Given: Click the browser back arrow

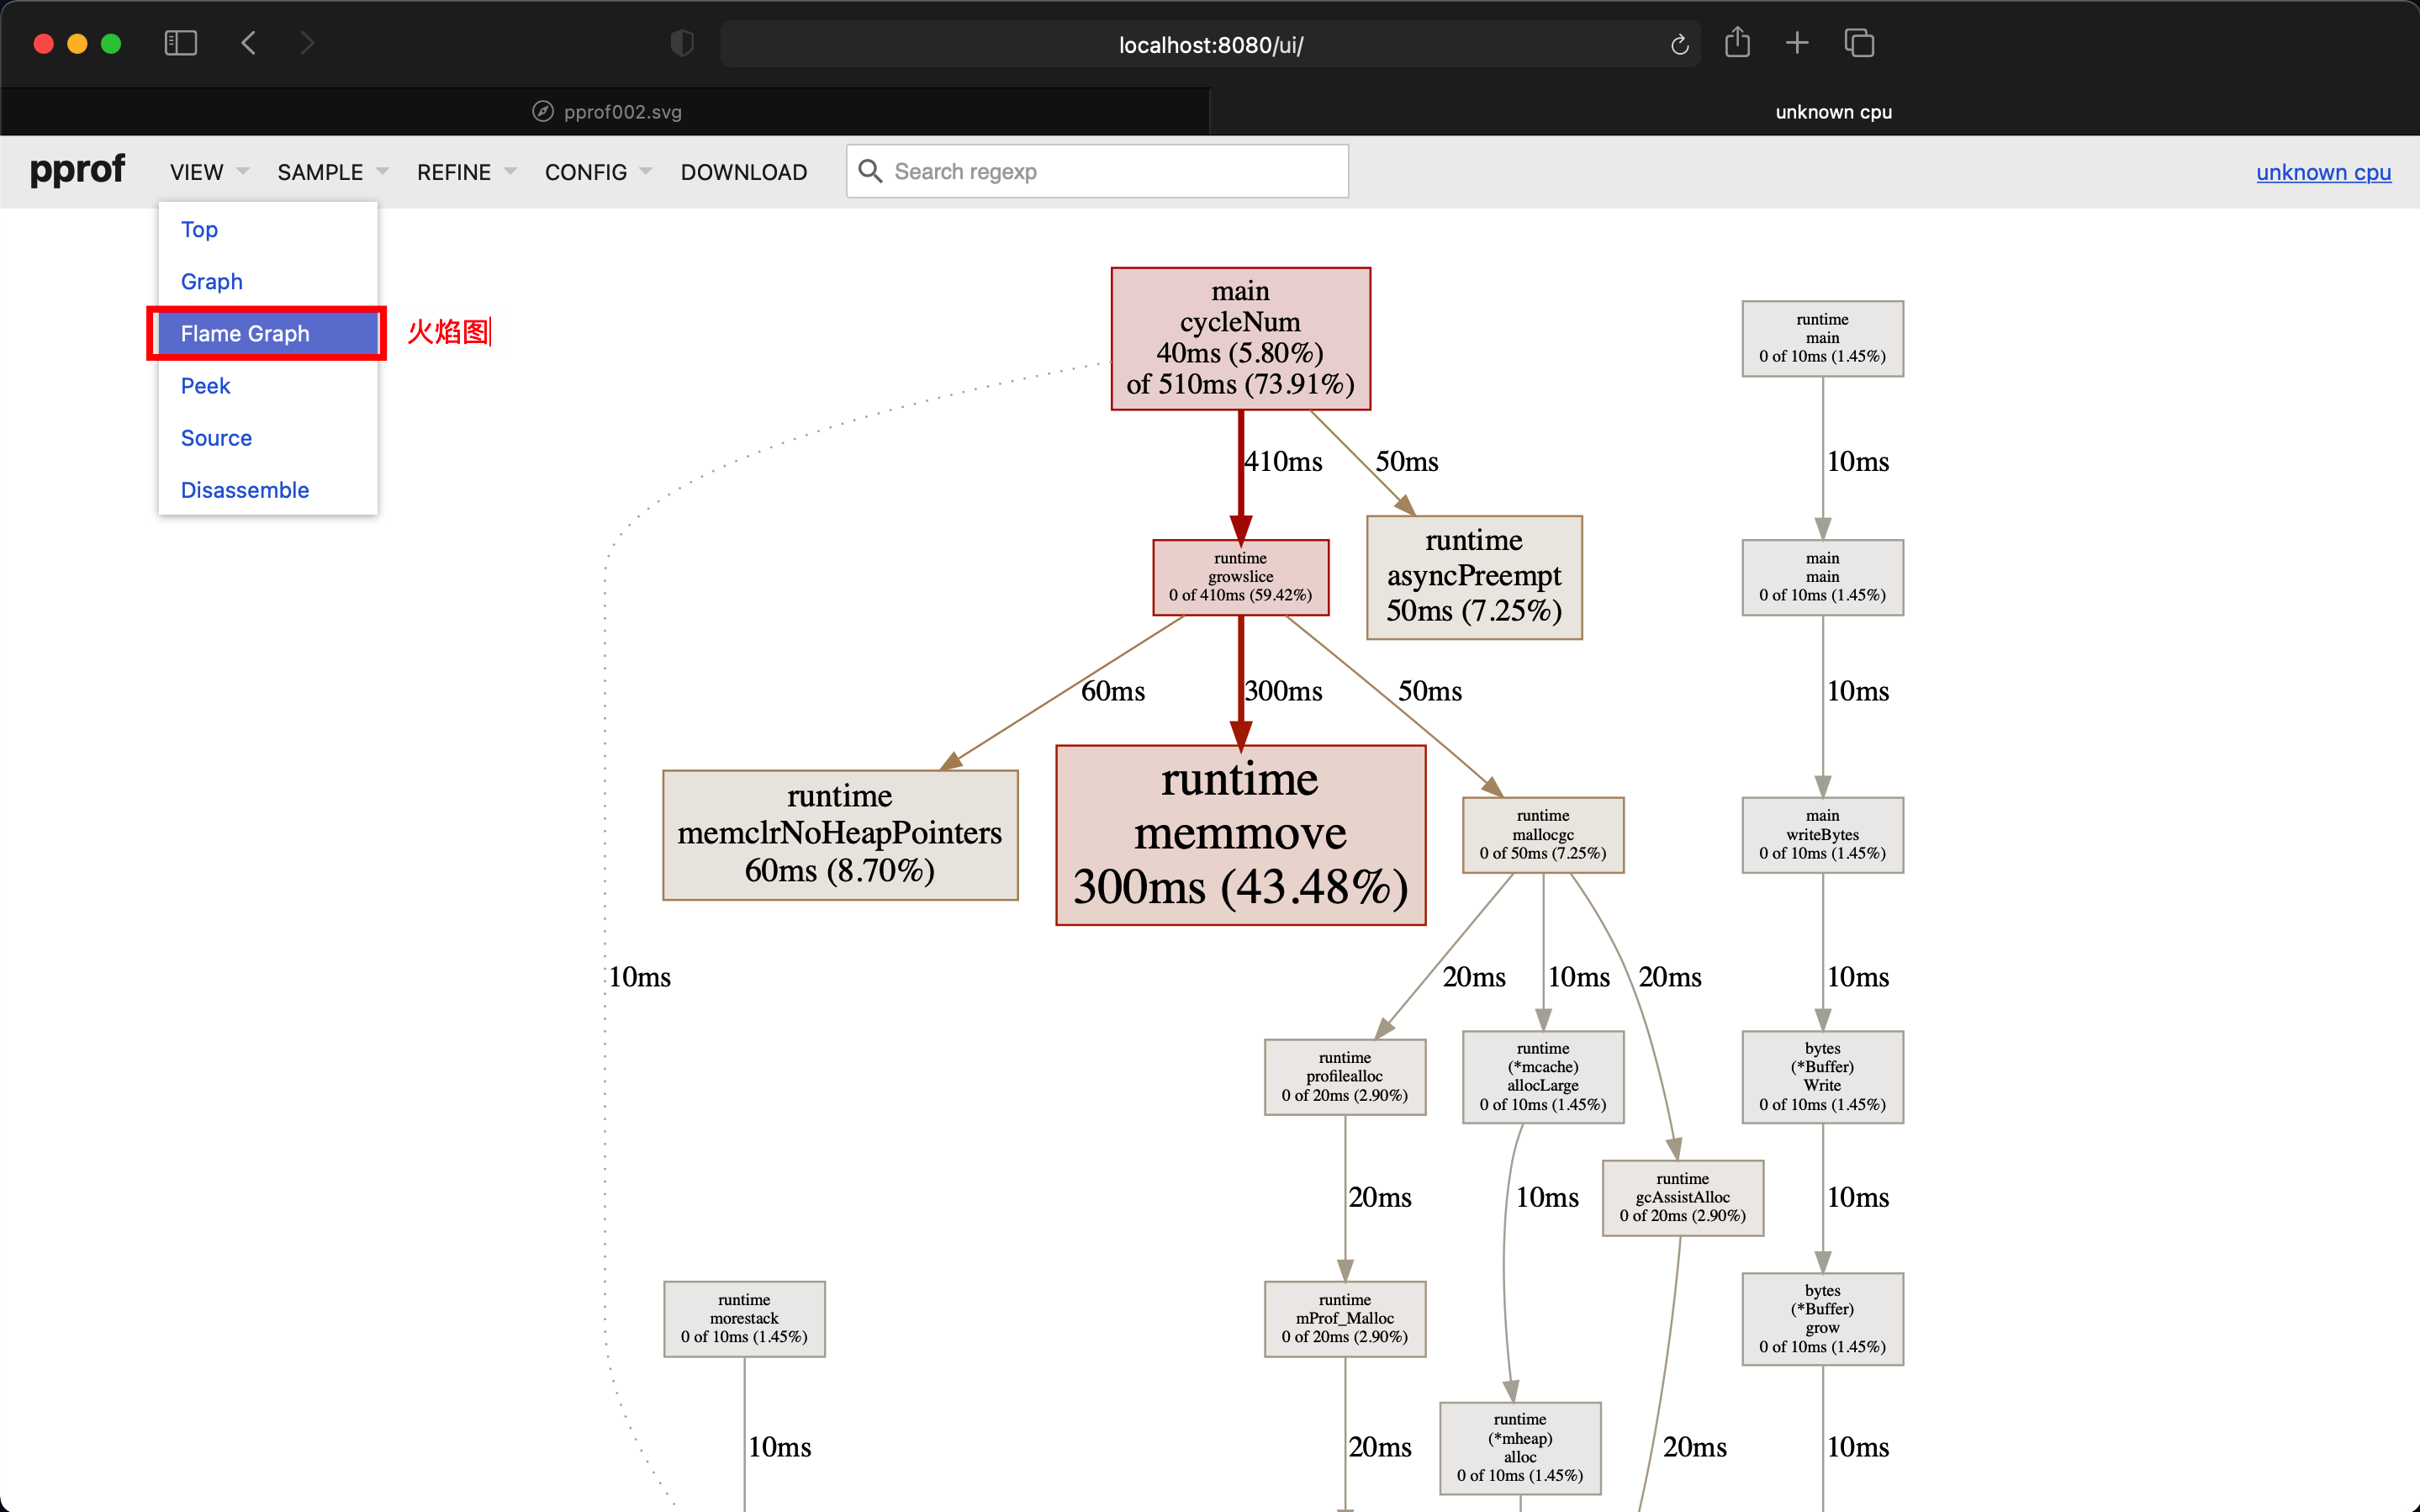Looking at the screenshot, I should 249,43.
